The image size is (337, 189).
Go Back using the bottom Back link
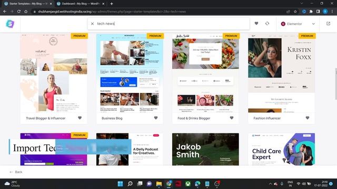click(16, 172)
